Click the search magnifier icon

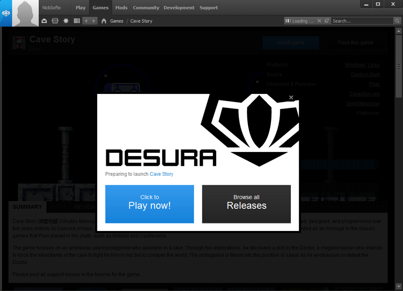(397, 21)
